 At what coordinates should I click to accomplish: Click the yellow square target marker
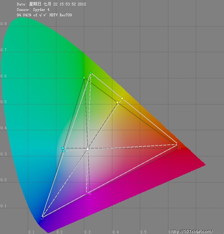click(117, 102)
